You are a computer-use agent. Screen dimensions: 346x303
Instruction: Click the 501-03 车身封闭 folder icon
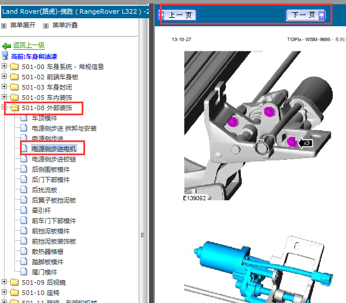[x=14, y=87]
